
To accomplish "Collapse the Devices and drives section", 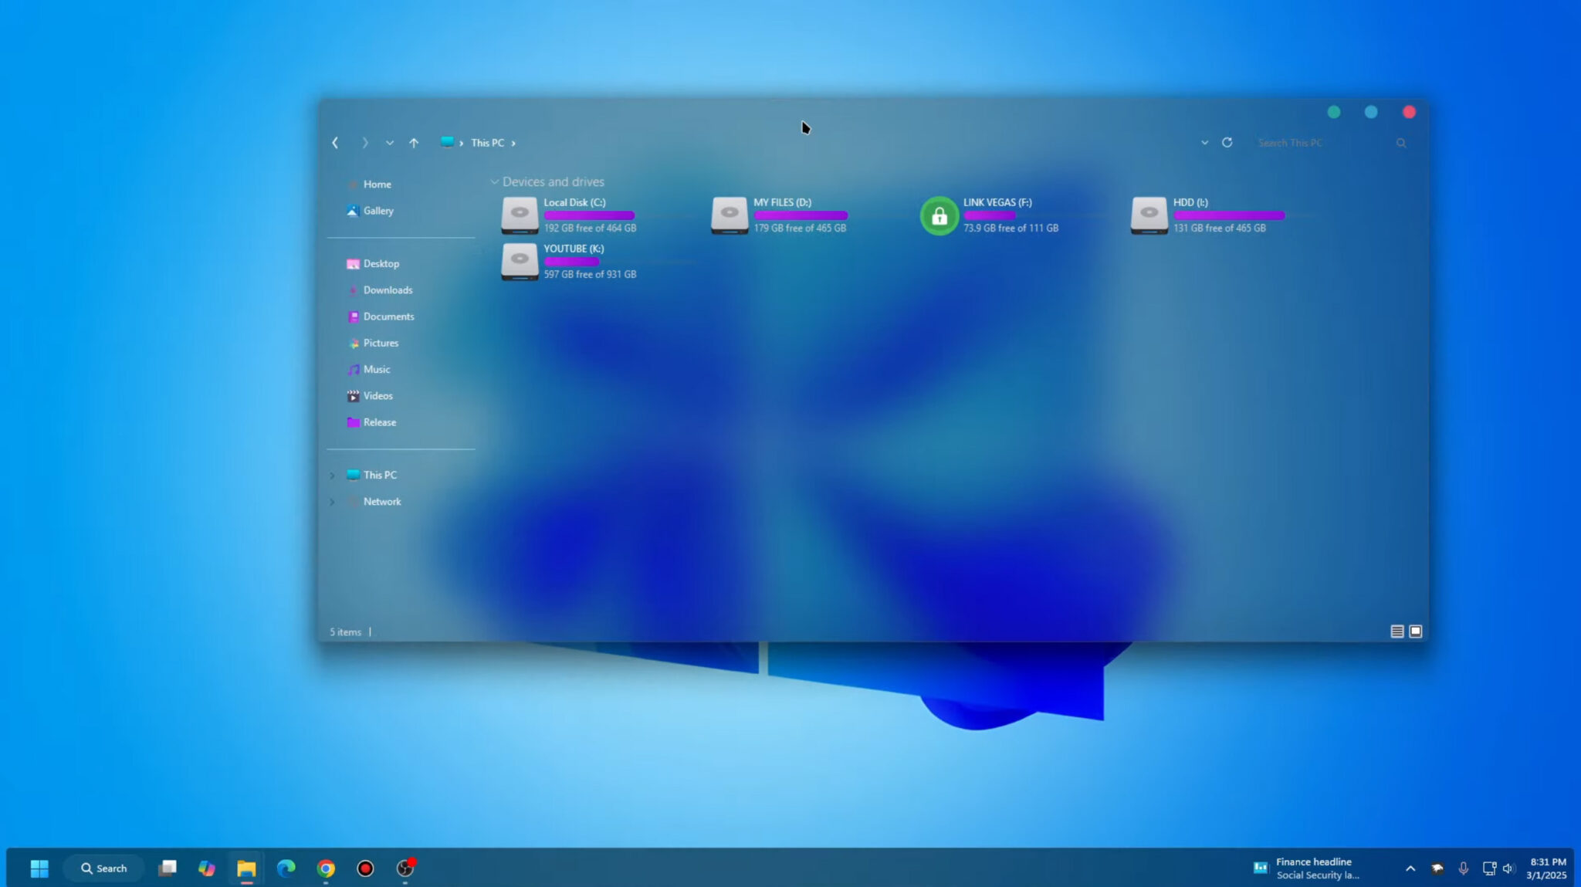I will (495, 181).
